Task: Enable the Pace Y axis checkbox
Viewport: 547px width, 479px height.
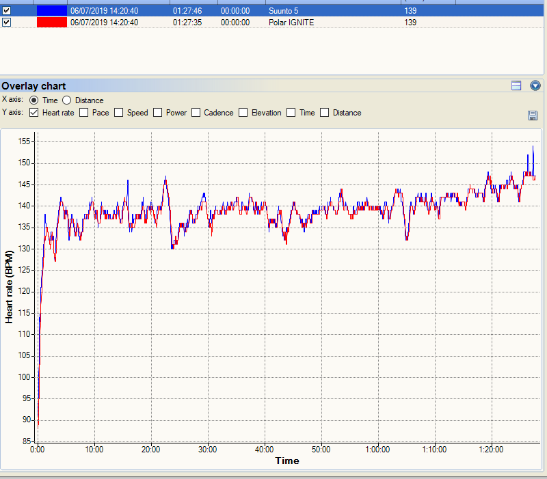Action: click(83, 113)
